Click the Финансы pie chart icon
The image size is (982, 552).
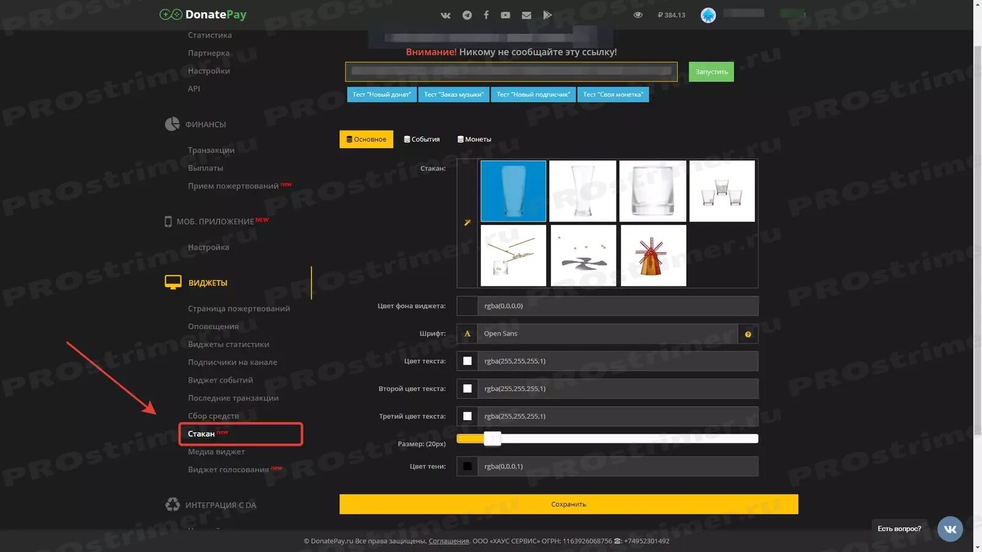click(172, 124)
